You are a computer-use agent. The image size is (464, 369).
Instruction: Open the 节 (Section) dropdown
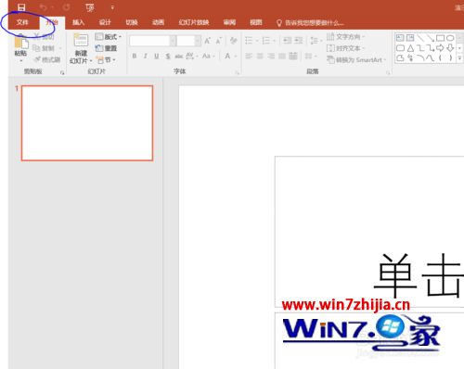[x=106, y=59]
